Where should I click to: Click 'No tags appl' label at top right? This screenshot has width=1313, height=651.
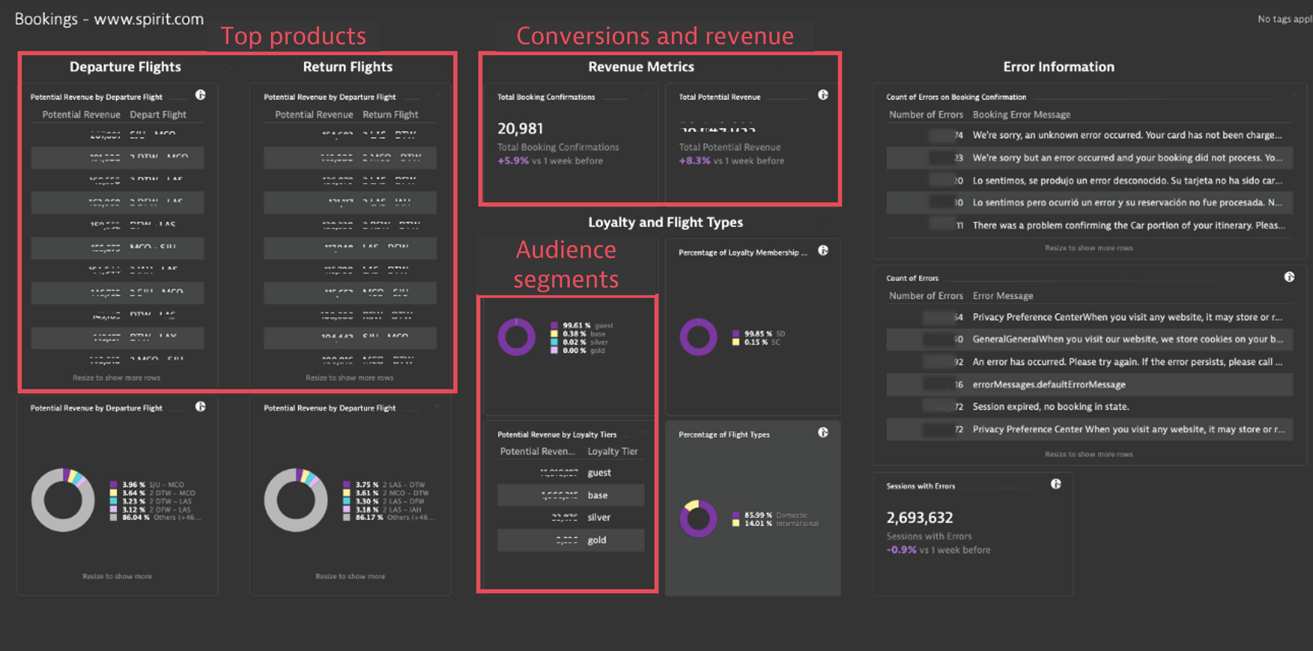[1284, 19]
